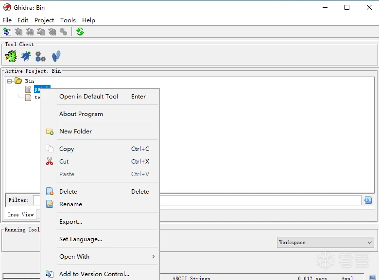The width and height of the screenshot is (379, 280).
Task: Open the Workspace dropdown
Action: tap(325, 242)
